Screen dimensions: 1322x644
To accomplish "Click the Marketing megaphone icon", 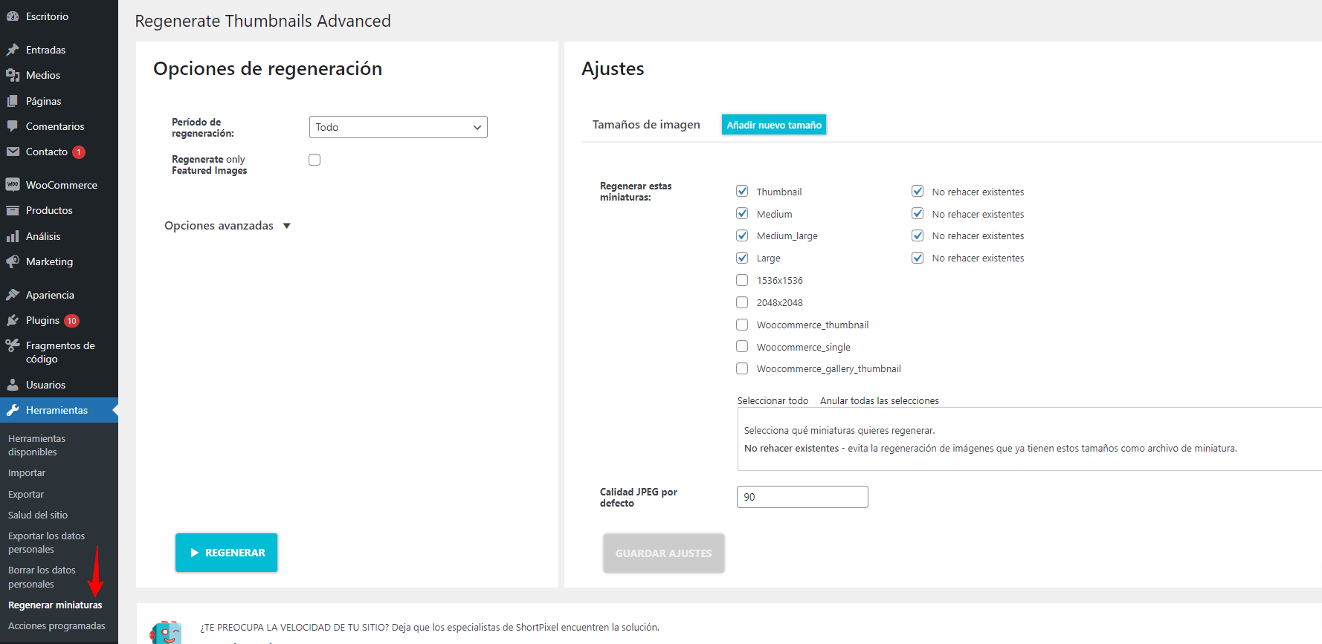I will coord(13,261).
